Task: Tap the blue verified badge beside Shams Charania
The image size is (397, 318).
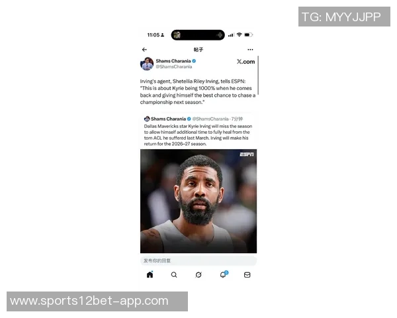Action: coord(194,61)
